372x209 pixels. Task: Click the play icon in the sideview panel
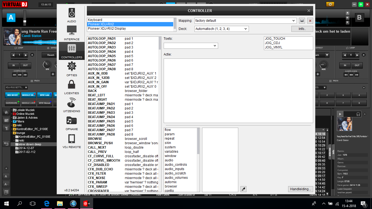(340, 114)
